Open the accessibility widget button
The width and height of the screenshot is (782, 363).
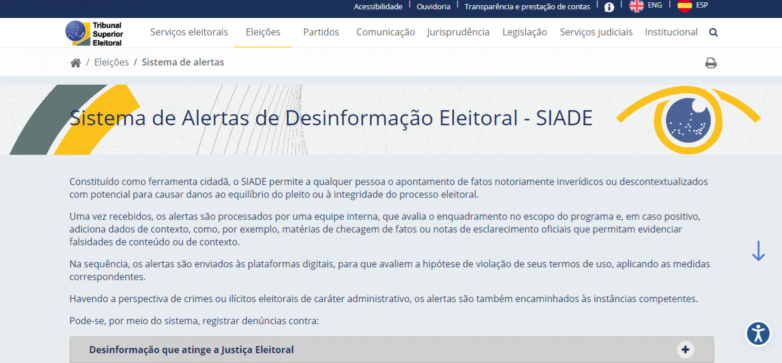click(758, 334)
